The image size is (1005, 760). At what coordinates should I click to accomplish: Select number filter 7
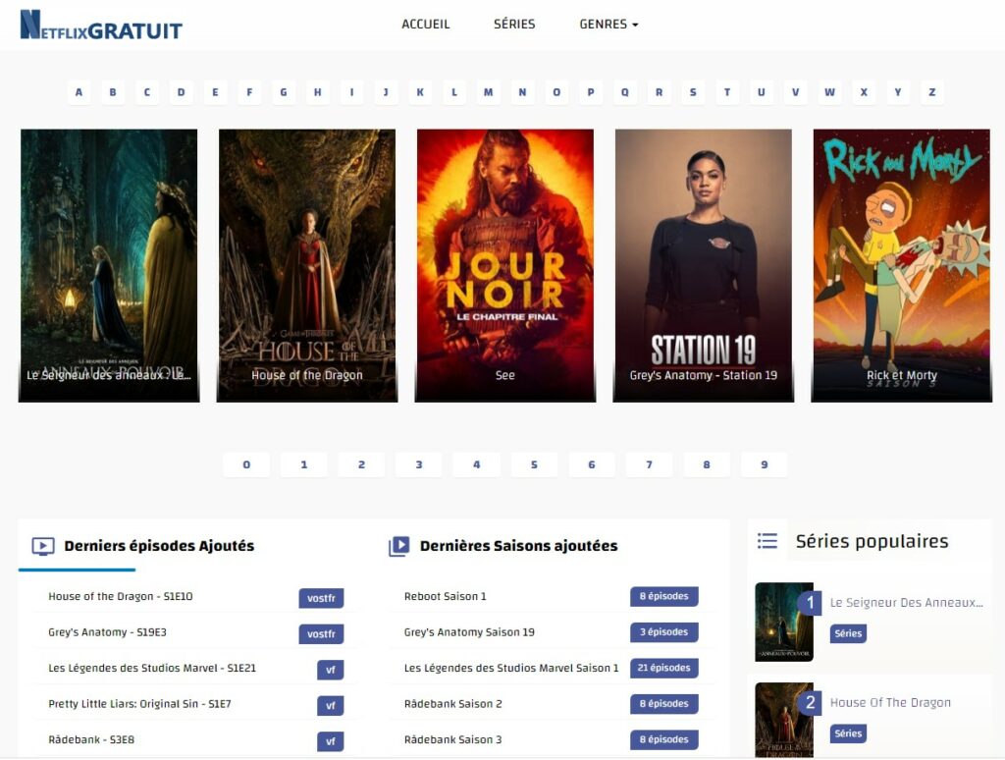click(650, 464)
